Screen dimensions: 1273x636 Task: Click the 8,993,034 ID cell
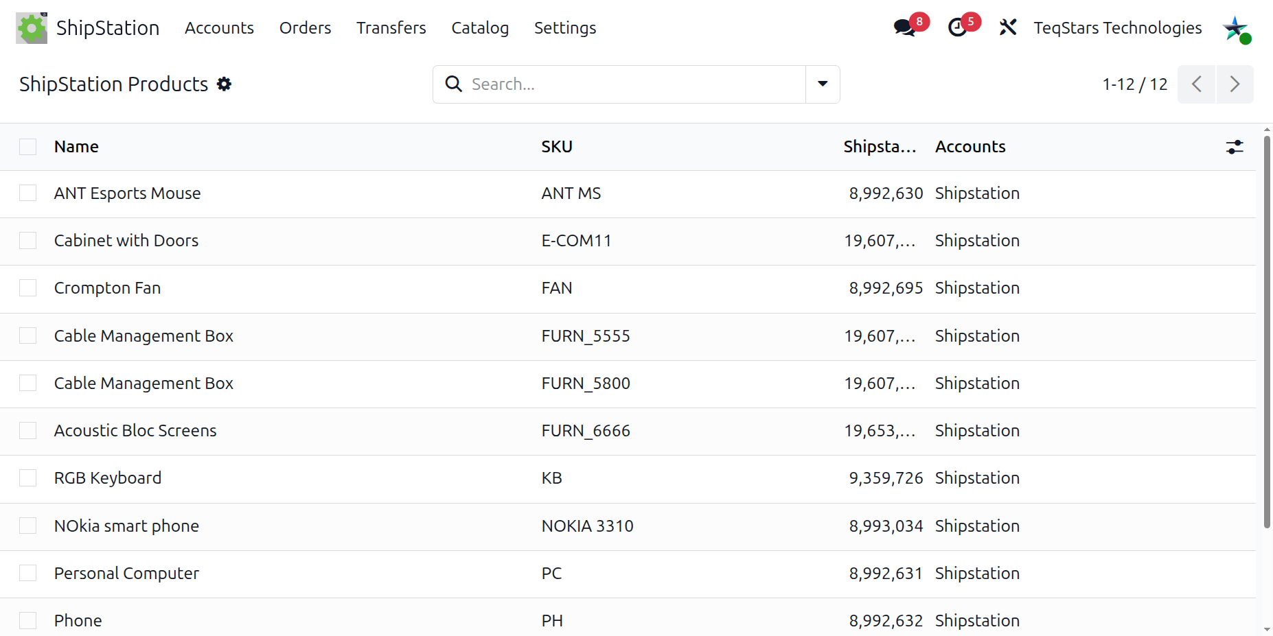pos(886,526)
